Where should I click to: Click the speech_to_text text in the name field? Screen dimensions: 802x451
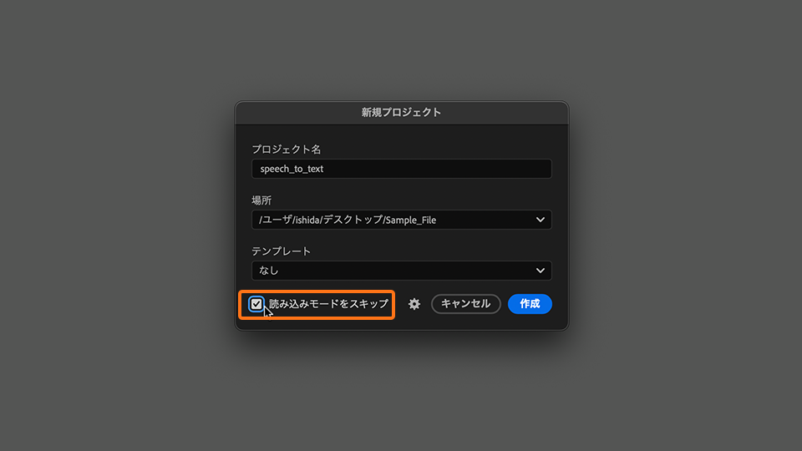coord(292,169)
